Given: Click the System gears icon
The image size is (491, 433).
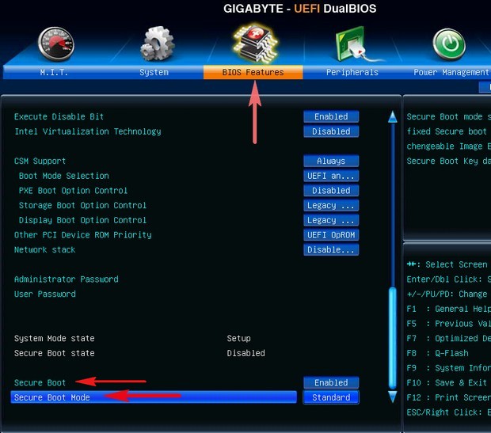Looking at the screenshot, I should pos(157,44).
